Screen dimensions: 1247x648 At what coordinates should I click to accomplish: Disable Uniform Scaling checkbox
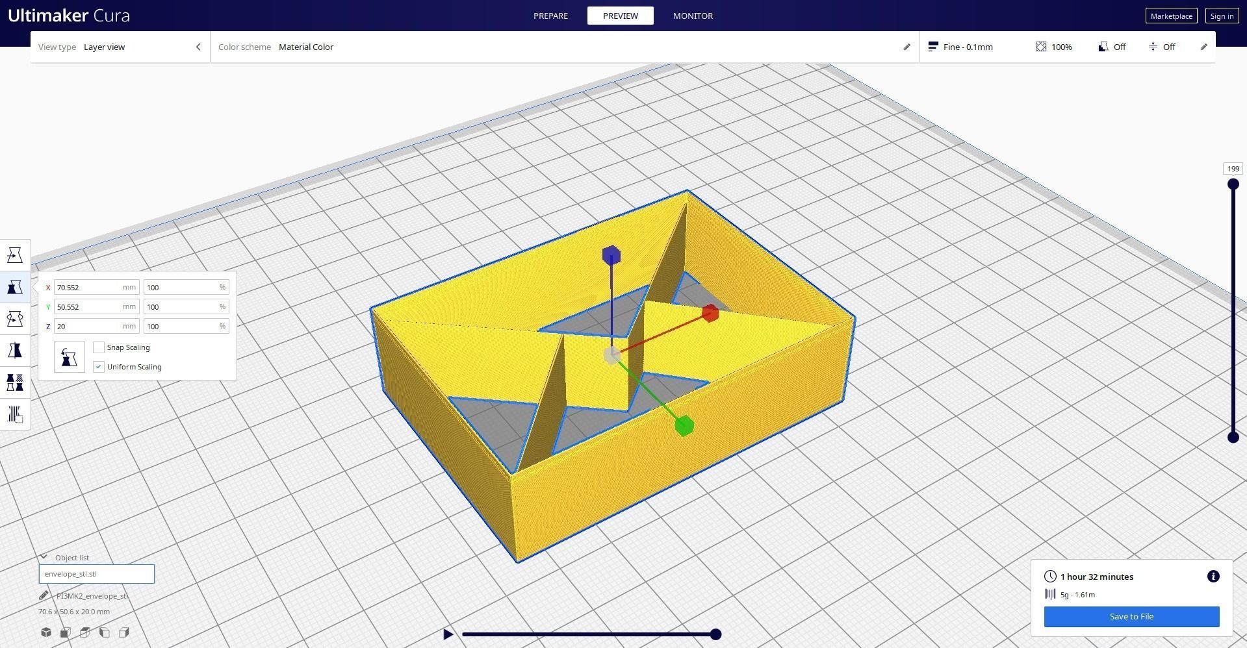pos(99,367)
